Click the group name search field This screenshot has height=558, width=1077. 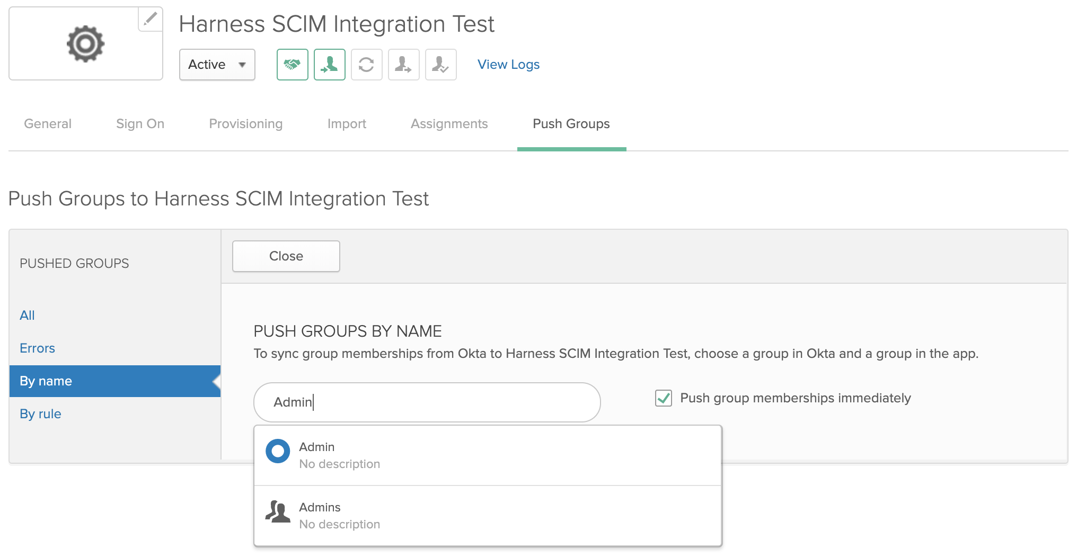(x=427, y=402)
